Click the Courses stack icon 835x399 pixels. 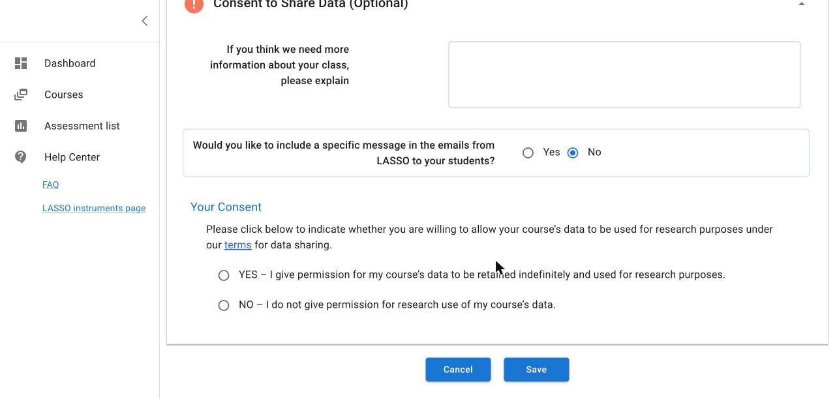[x=21, y=95]
